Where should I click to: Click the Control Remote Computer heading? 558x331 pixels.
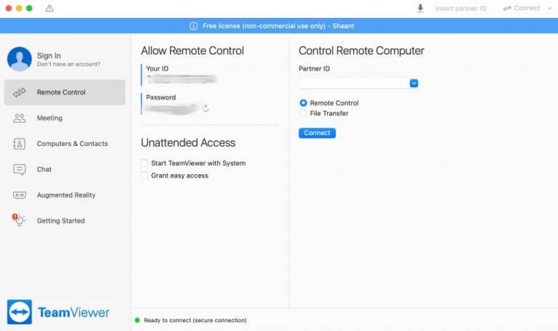361,51
